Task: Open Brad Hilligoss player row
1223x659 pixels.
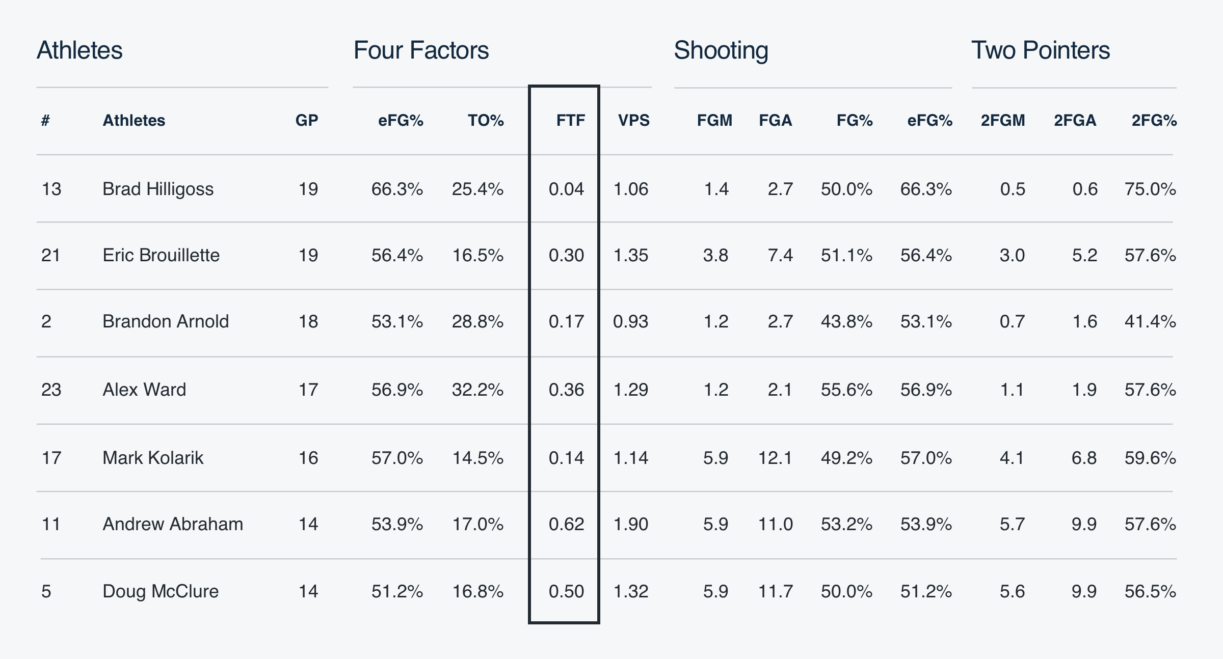Action: (x=158, y=189)
